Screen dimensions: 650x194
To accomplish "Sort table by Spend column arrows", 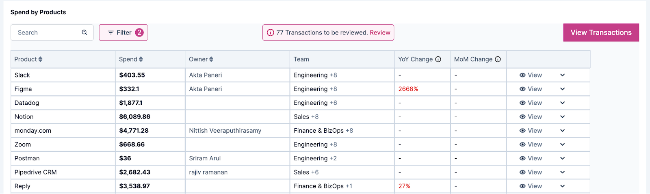I will 141,59.
